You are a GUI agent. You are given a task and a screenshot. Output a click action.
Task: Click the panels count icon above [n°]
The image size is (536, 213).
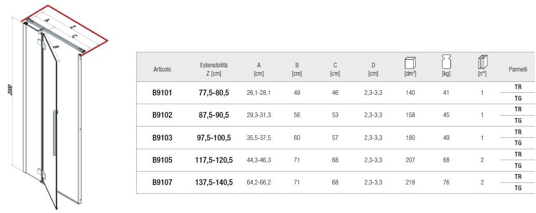click(482, 62)
